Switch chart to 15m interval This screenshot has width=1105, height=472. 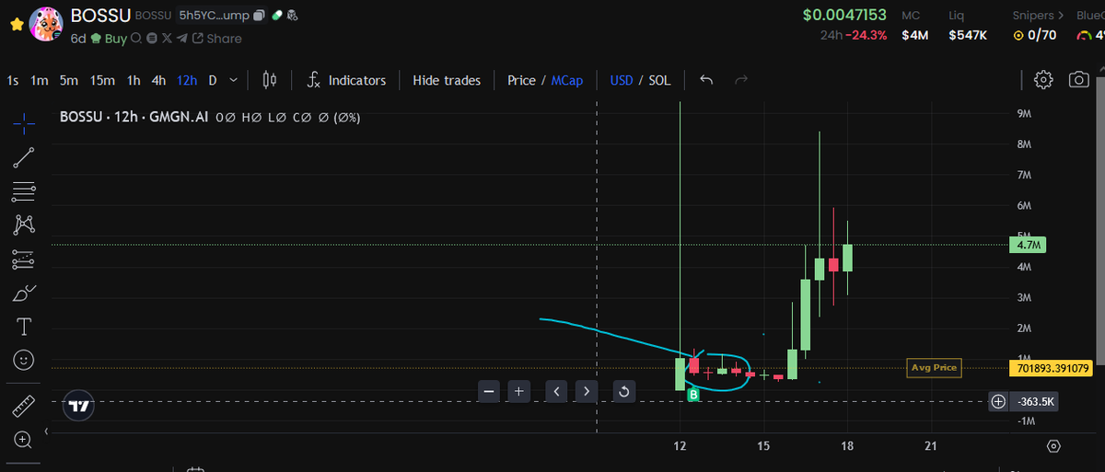click(102, 80)
